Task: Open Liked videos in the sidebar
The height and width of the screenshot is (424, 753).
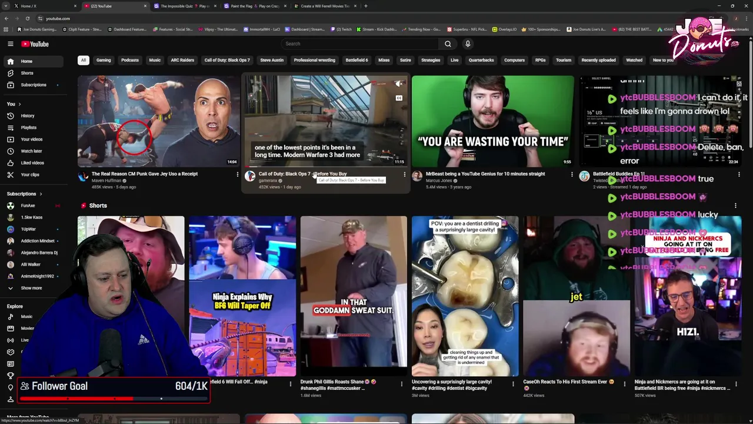Action: pyautogui.click(x=33, y=163)
